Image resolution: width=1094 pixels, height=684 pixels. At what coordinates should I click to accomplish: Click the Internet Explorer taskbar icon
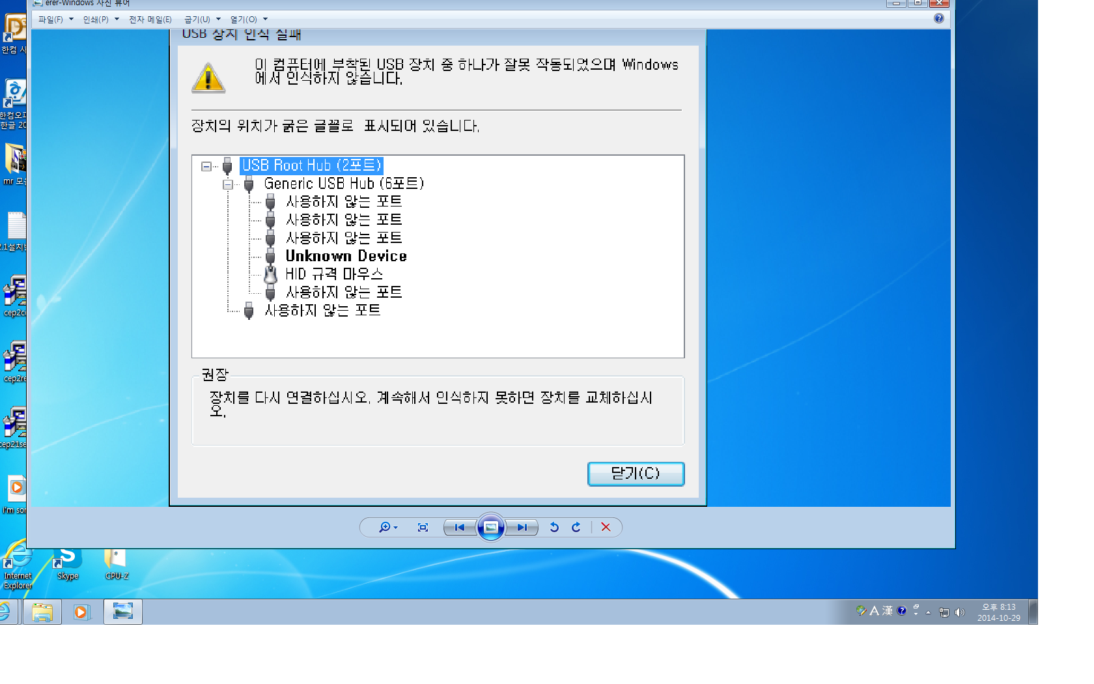coord(5,612)
